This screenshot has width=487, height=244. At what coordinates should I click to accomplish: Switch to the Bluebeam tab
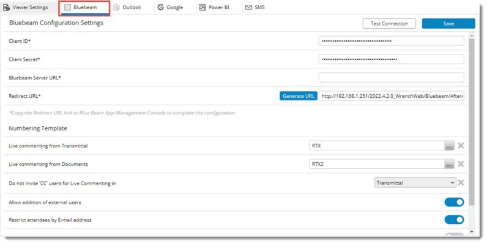[x=84, y=8]
